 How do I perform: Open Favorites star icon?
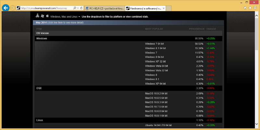(x=250, y=7)
